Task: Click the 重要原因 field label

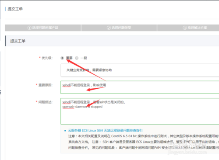Action: click(x=46, y=85)
